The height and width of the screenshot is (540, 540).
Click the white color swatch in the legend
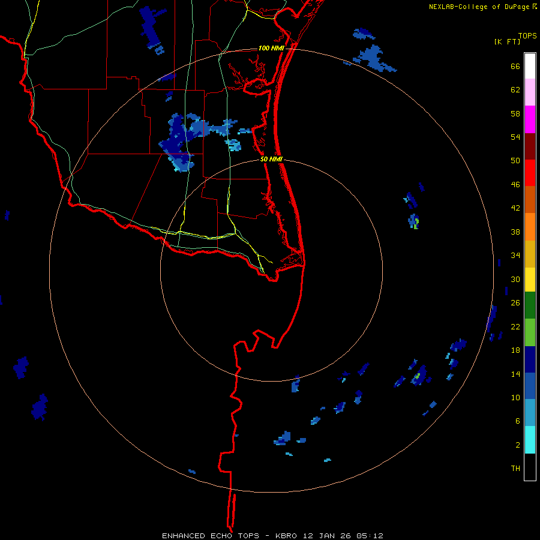[x=530, y=66]
